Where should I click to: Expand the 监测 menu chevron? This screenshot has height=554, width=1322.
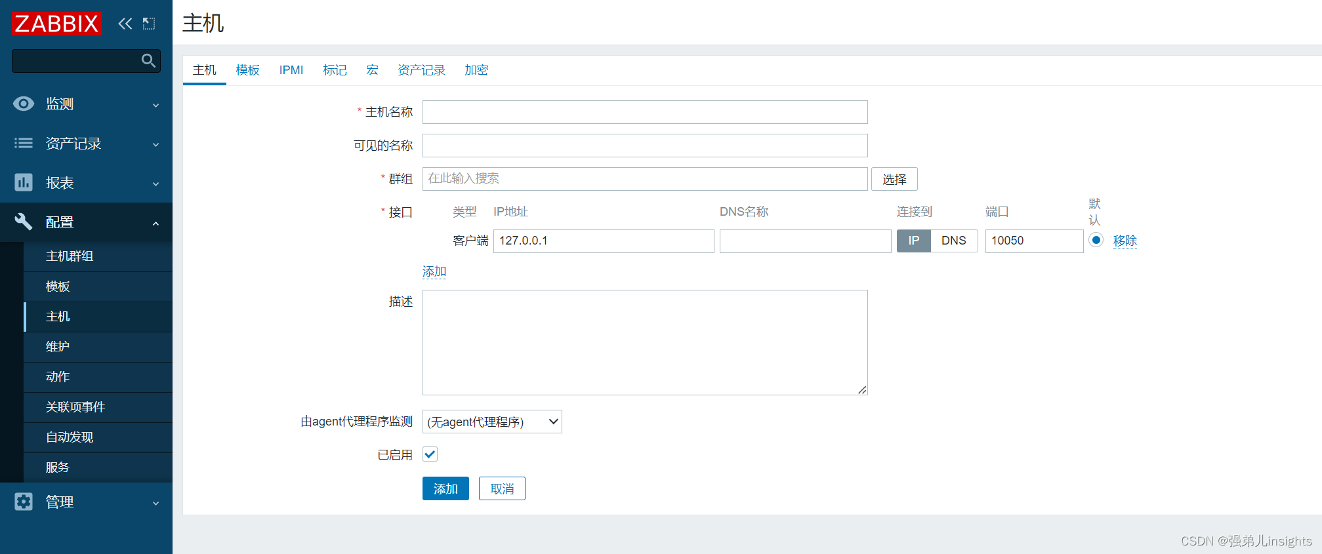pos(156,105)
